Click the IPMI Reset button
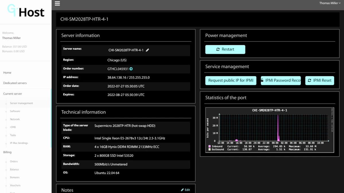 pos(320,80)
